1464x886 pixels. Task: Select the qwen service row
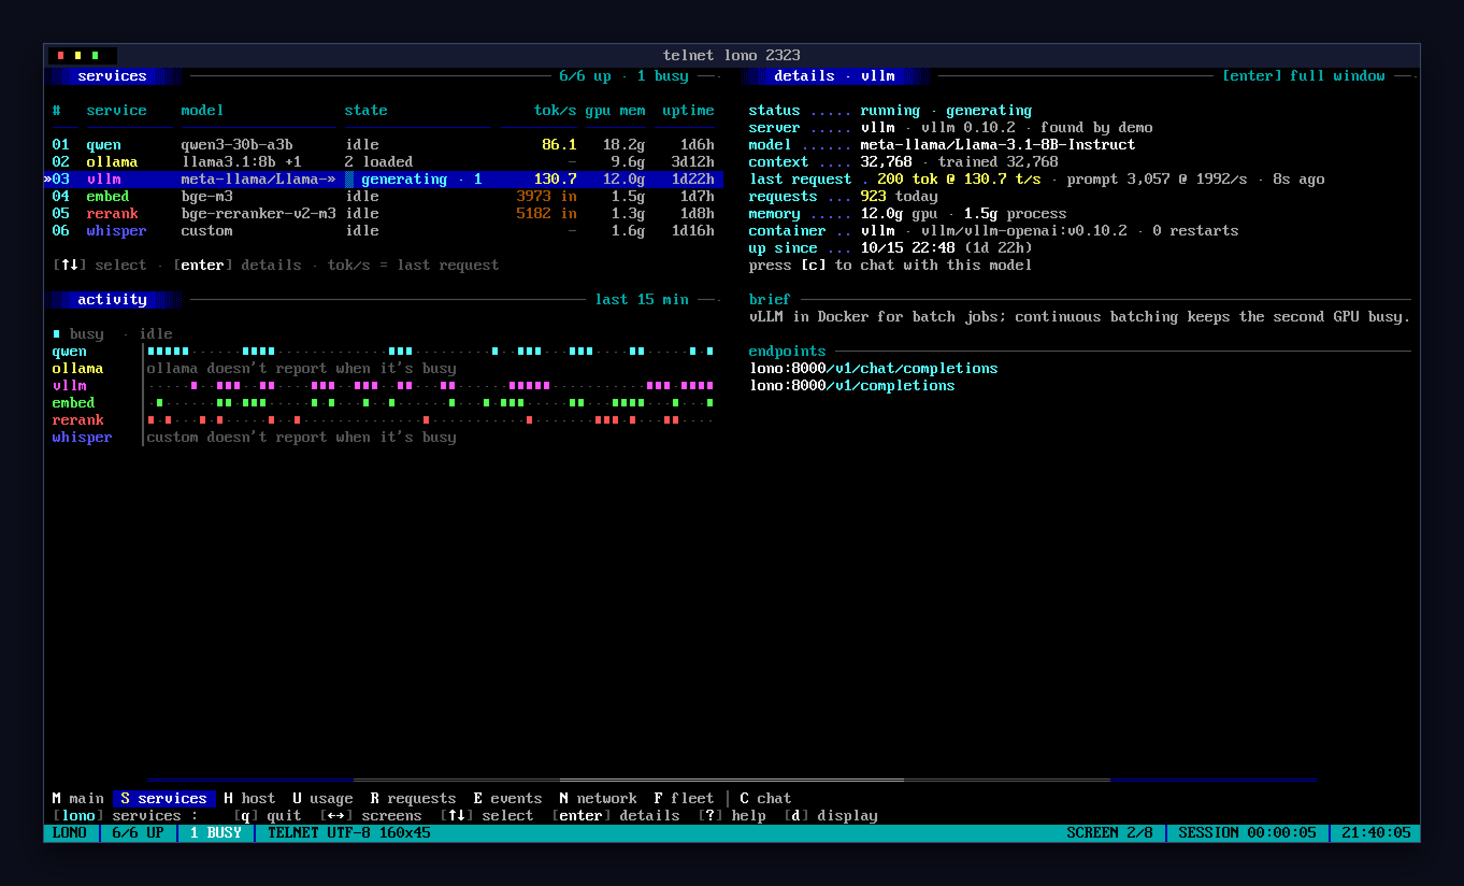(x=383, y=145)
